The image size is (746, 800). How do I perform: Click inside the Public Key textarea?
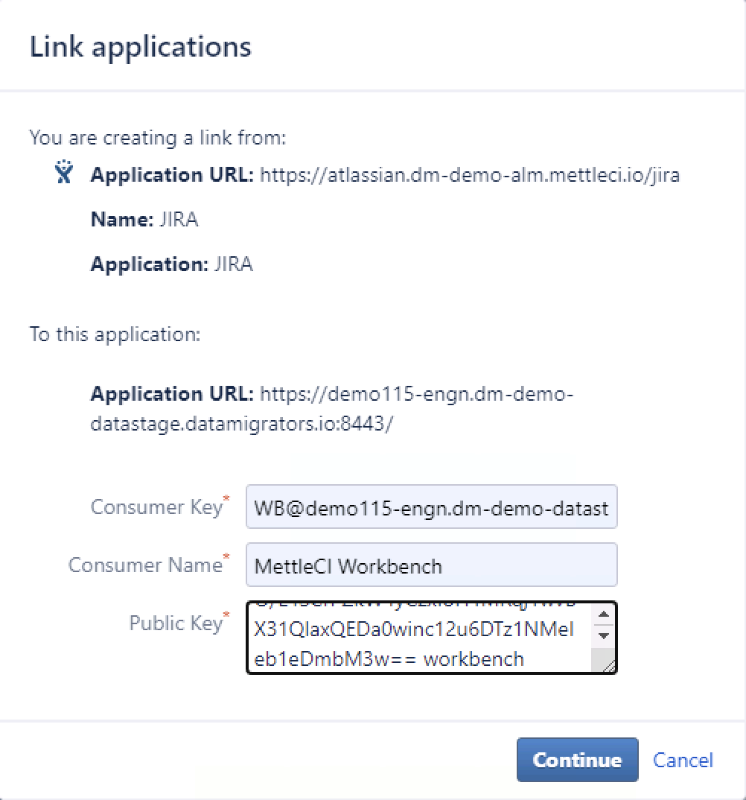(x=417, y=638)
